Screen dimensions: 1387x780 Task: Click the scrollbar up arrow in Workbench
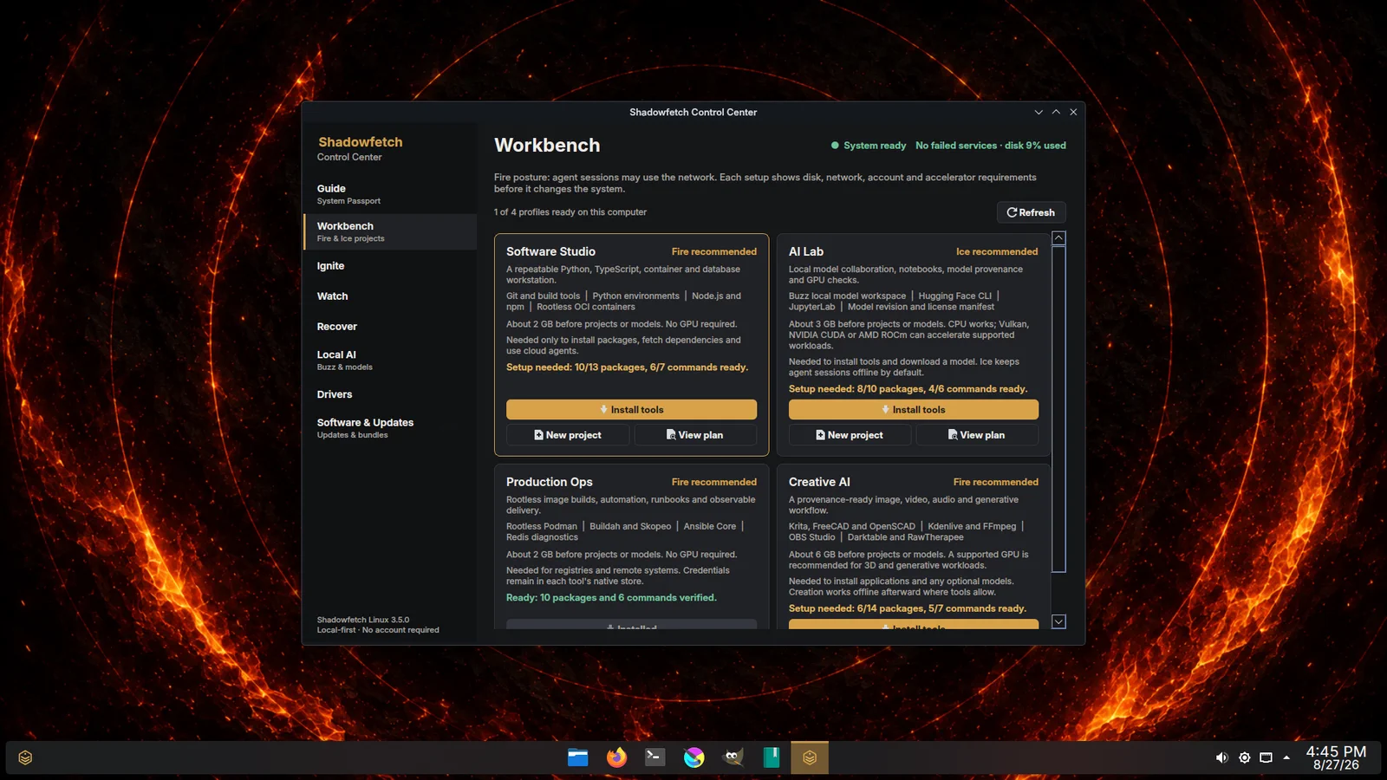pos(1058,238)
